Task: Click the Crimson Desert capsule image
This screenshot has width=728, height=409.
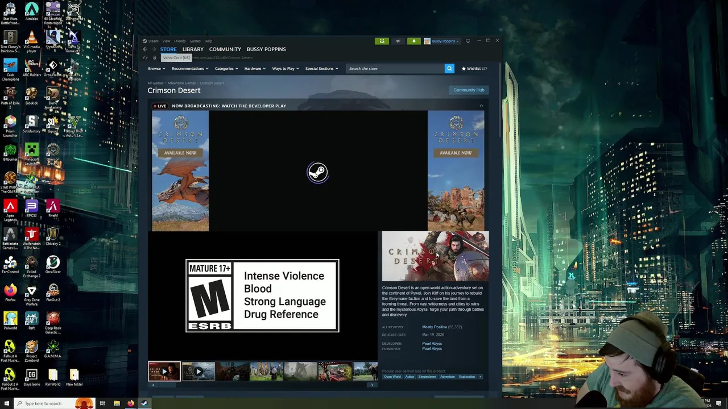Action: tap(435, 256)
